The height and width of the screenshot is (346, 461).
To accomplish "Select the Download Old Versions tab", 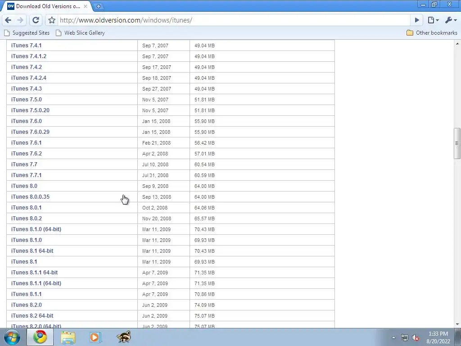I will pos(47,6).
